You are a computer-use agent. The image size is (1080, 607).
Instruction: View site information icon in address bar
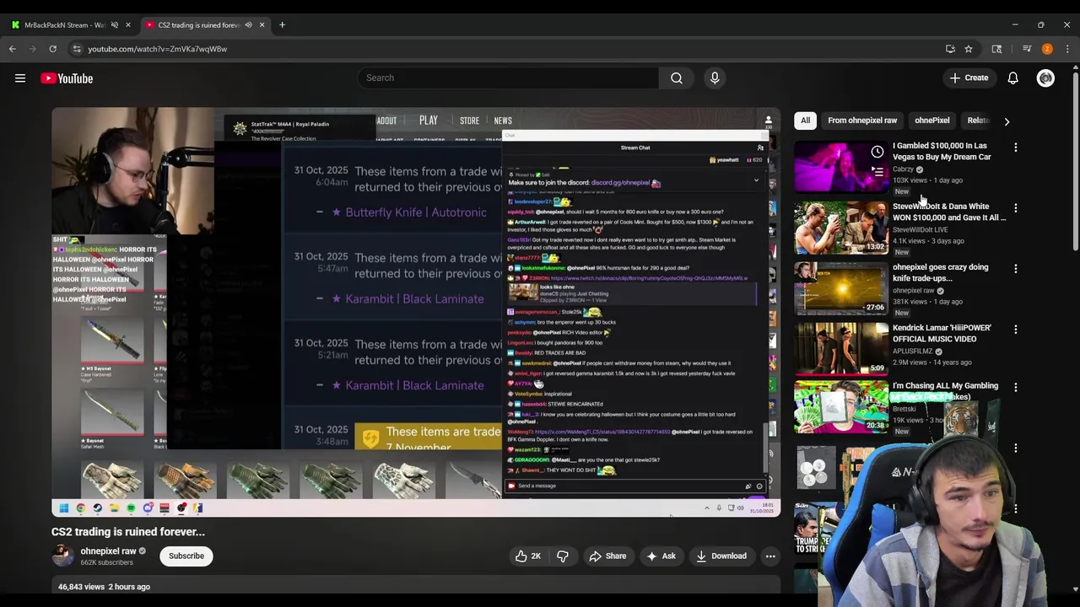(77, 49)
